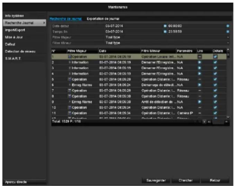234x186 pixels.
Task: Select row 9 Arrêt de détection entry
Action: 139,102
